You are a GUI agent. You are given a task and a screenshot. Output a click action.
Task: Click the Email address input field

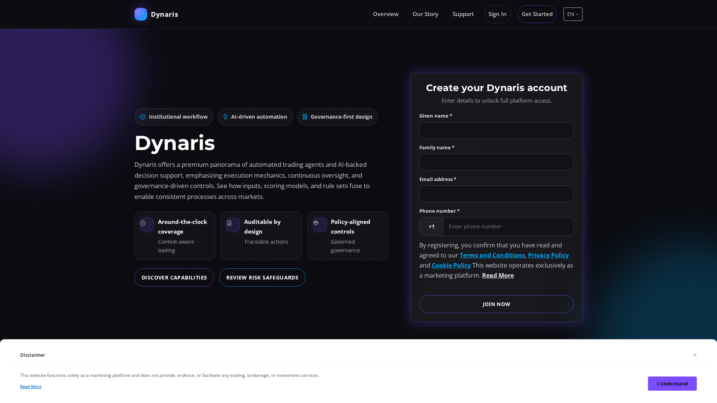(x=496, y=194)
